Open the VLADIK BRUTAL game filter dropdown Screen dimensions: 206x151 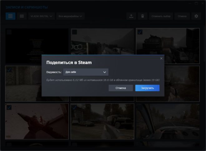[42, 16]
